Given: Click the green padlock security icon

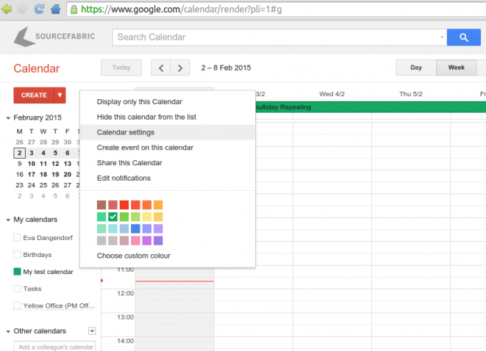Looking at the screenshot, I should click(74, 10).
